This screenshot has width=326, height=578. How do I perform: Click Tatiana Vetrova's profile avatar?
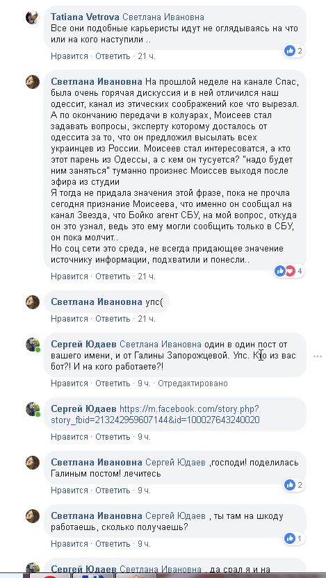tap(33, 17)
